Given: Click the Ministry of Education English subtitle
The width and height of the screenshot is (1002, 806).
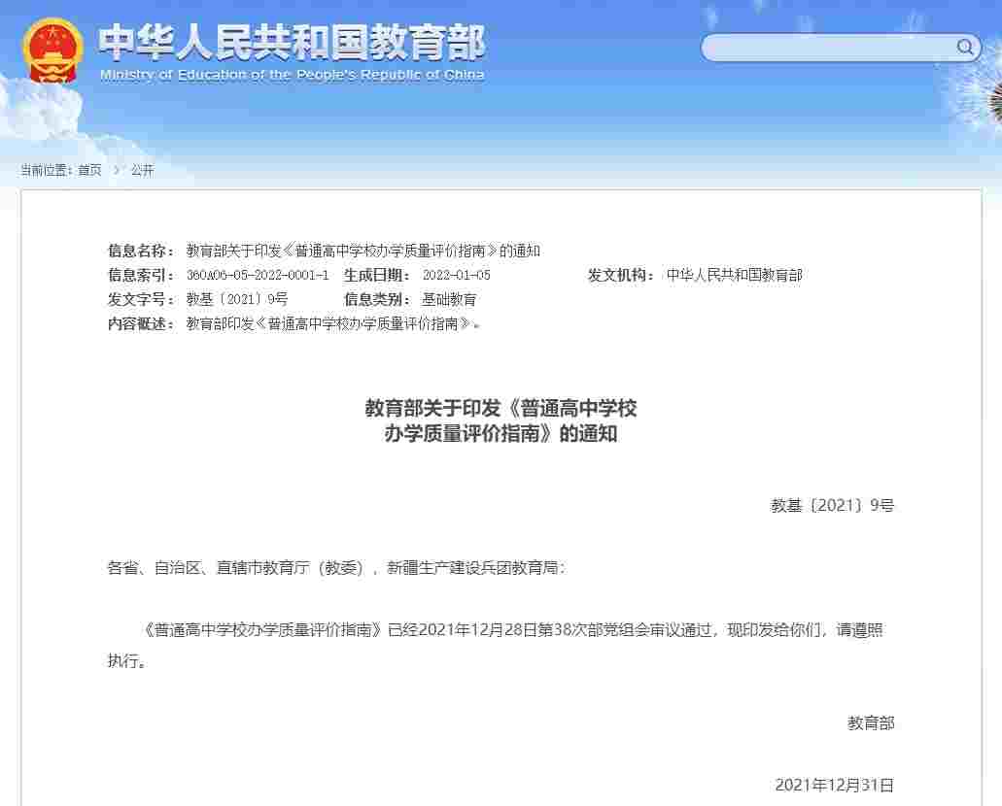Looking at the screenshot, I should pyautogui.click(x=292, y=75).
